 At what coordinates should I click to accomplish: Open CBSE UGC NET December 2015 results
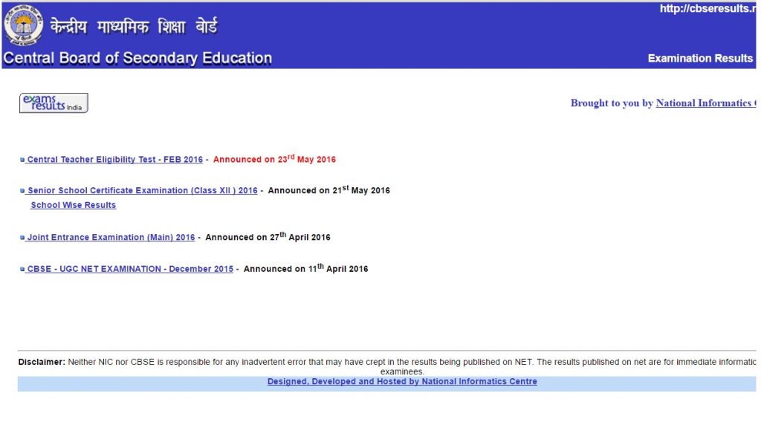[x=130, y=269]
